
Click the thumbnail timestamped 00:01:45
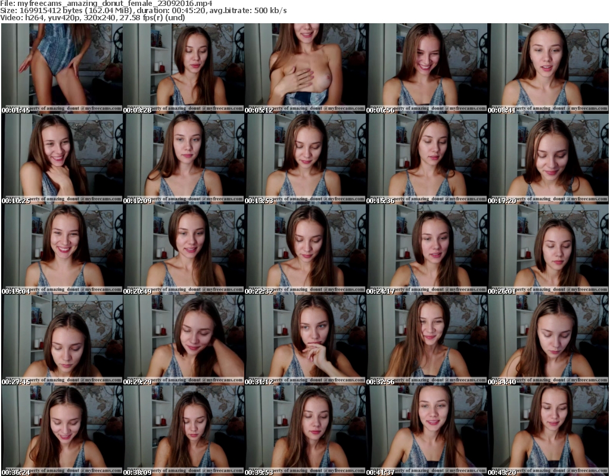pos(61,68)
